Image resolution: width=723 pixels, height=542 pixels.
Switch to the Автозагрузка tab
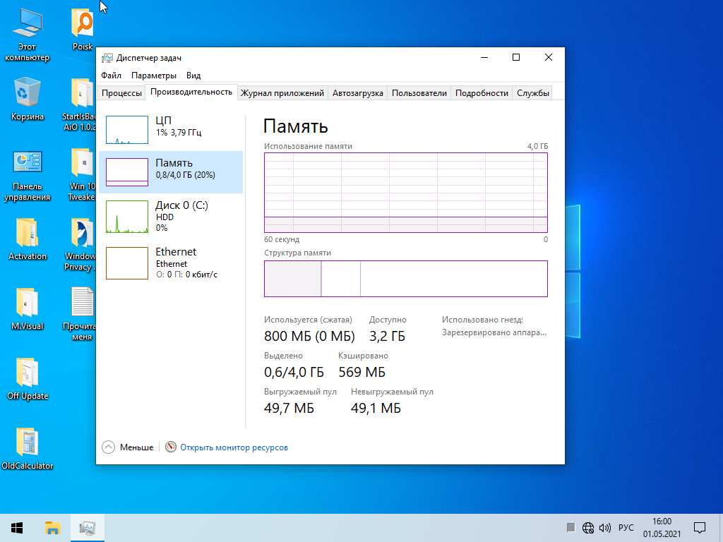[x=357, y=93]
